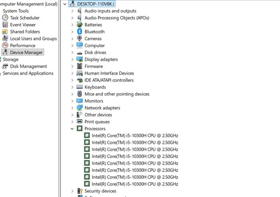
Task: Expand the Keyboards category
Action: tap(72, 87)
